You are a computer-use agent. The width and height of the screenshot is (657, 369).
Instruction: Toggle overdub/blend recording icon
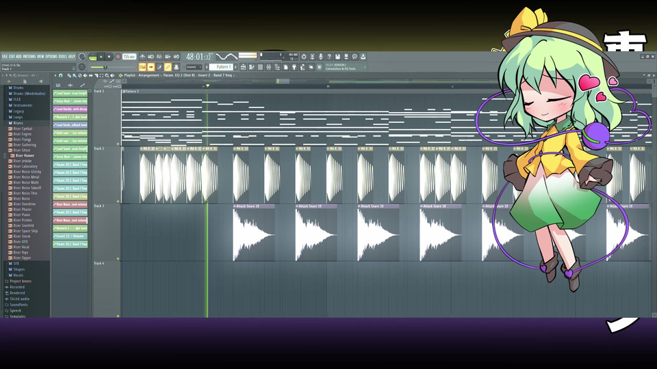click(168, 57)
